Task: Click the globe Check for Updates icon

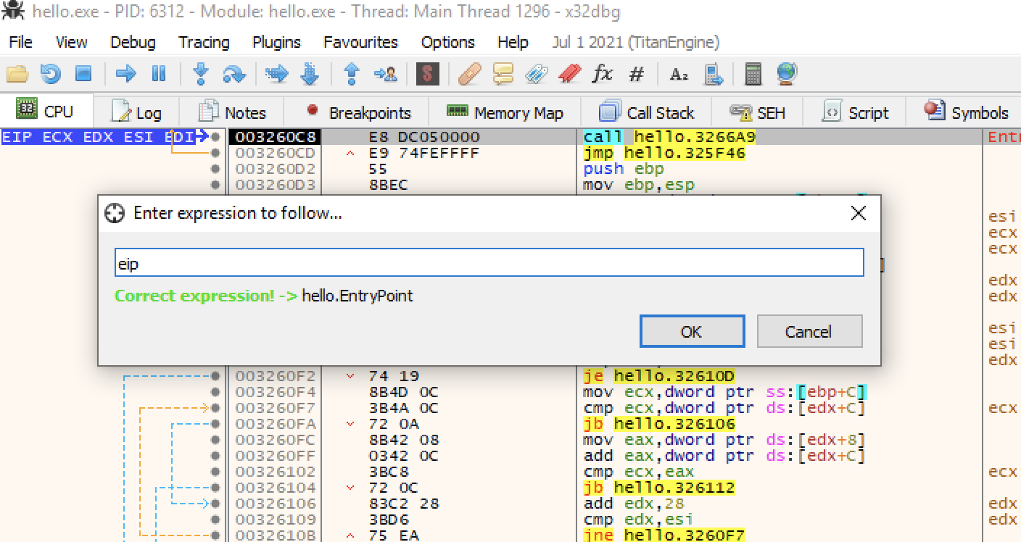Action: (787, 73)
